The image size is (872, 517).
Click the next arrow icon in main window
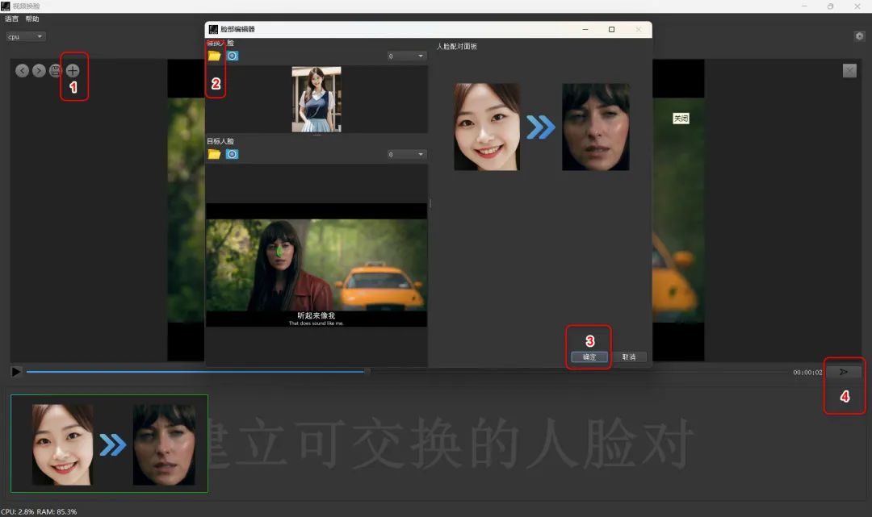click(39, 70)
